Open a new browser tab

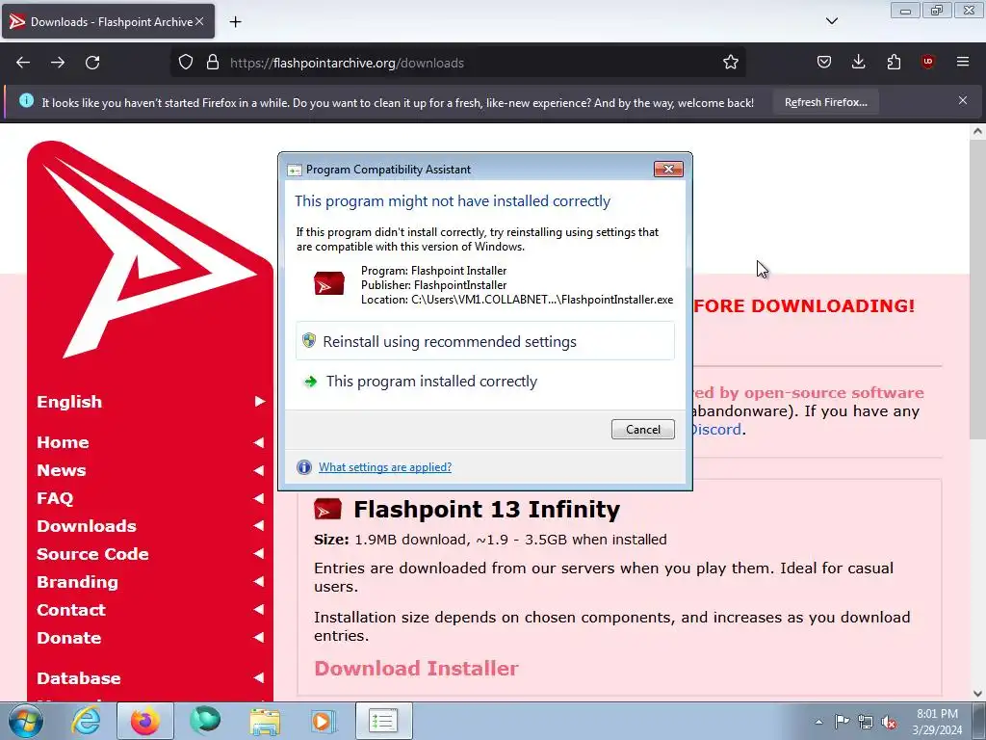pos(235,22)
